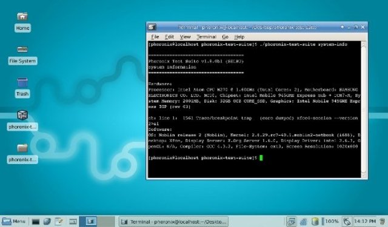Click the network monitor tray icon

[x=291, y=222]
